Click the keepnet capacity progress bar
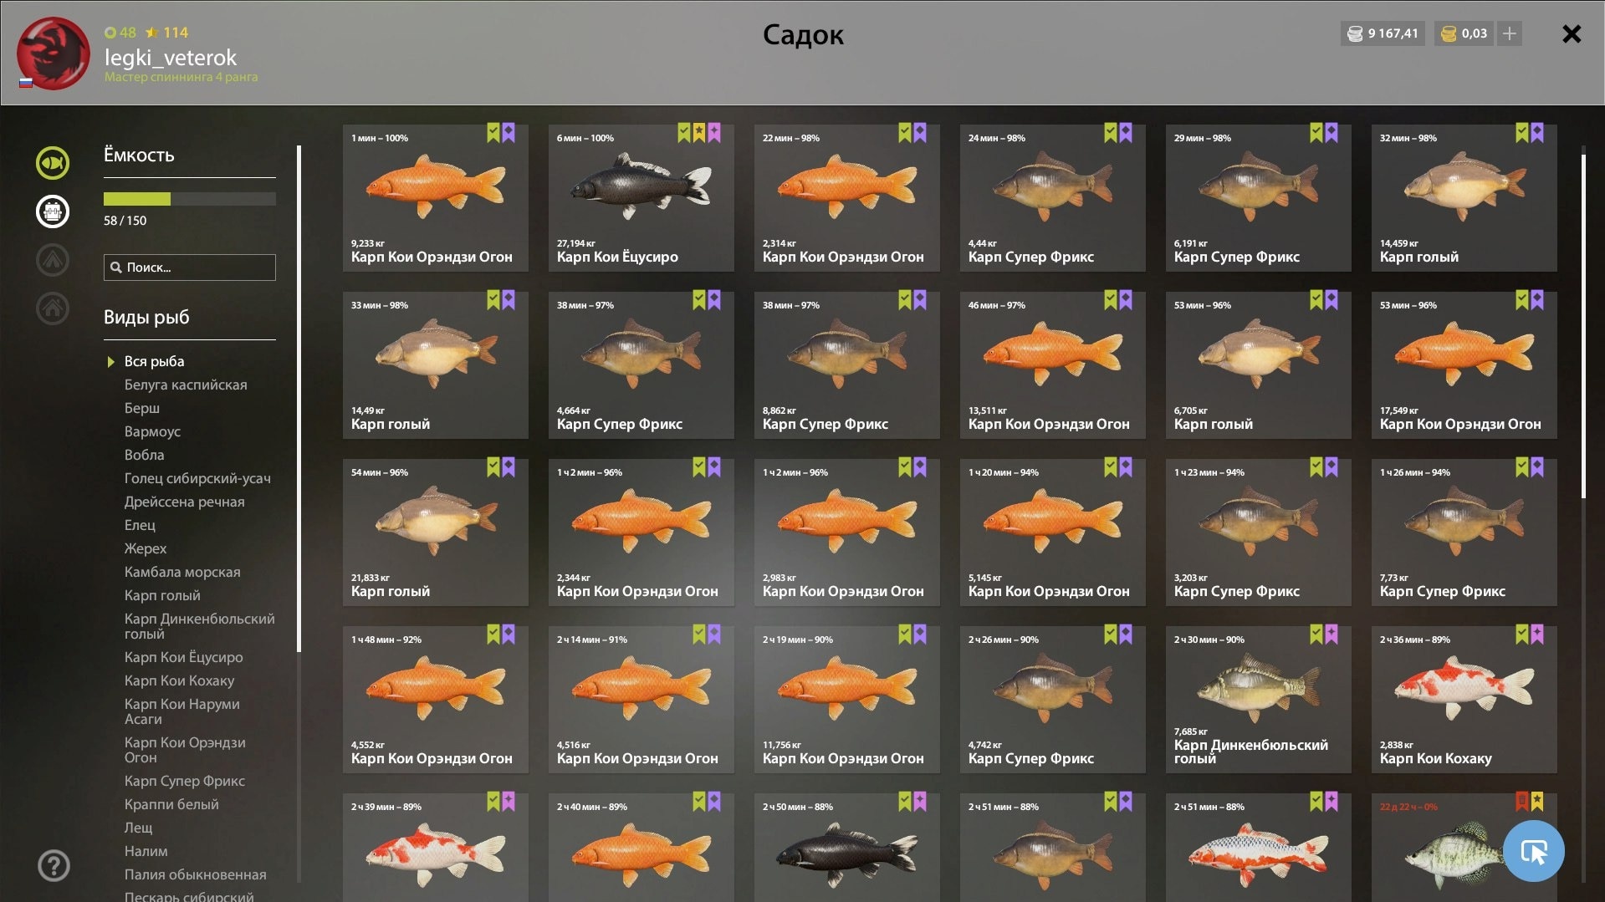The image size is (1605, 902). (190, 199)
